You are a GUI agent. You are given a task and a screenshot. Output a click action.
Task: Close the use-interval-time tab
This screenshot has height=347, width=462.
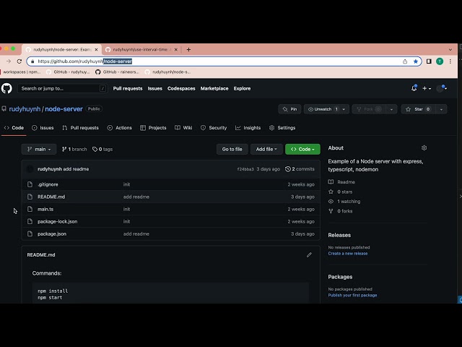point(176,50)
